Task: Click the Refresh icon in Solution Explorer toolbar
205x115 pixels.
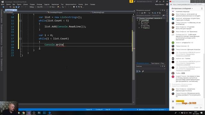Action: point(155,13)
